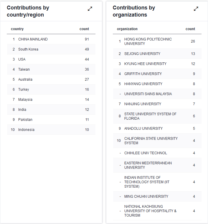Select Indonesia, the tenth-ranked country
This screenshot has height=224, width=208.
tap(51, 129)
